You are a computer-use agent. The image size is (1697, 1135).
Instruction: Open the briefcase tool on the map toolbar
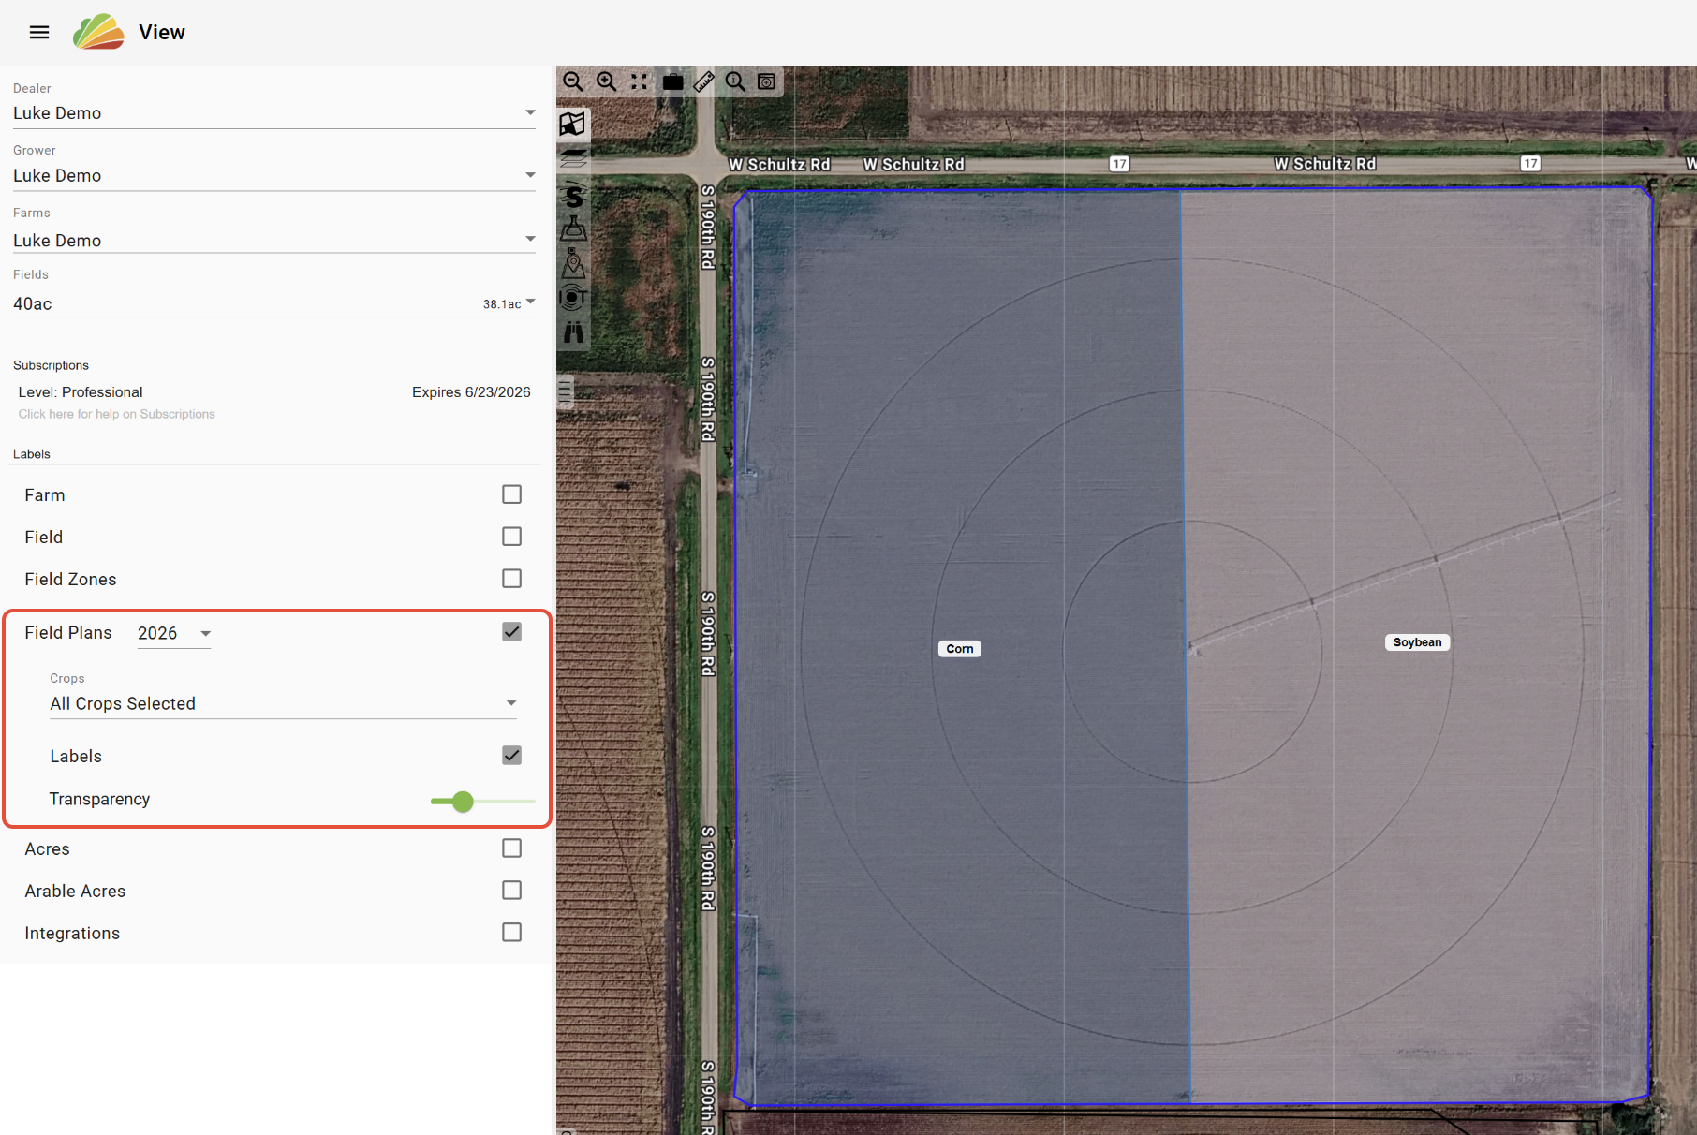[672, 81]
